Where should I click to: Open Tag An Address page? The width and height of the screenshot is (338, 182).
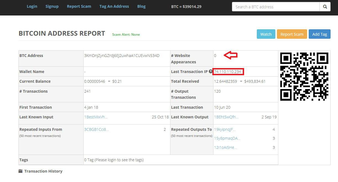point(114,6)
